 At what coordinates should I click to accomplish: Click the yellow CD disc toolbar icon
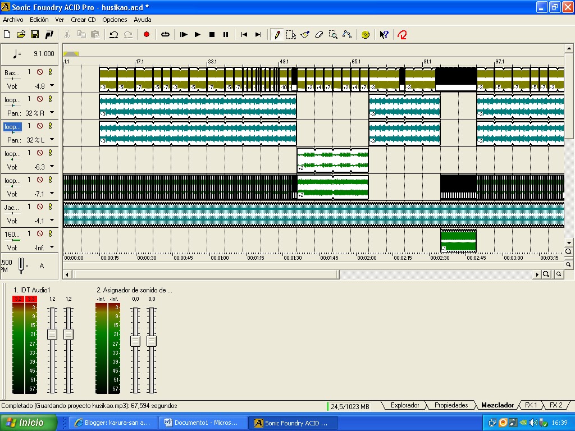(x=365, y=34)
